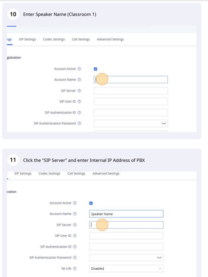Screen dimensions: 208x277
Task: Open SIP Settings tab in step 11
Action: tap(23, 173)
